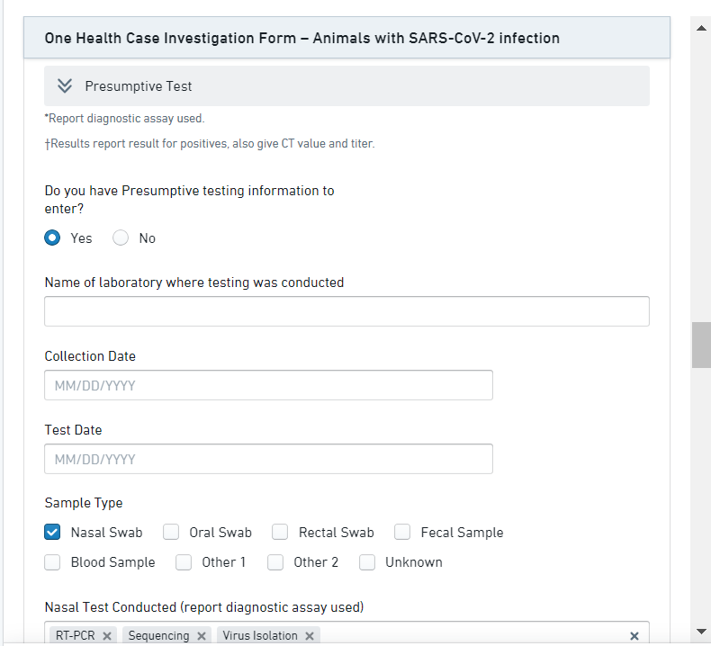Click the laboratory name input field
Viewport: 711px width, 646px height.
pyautogui.click(x=346, y=311)
